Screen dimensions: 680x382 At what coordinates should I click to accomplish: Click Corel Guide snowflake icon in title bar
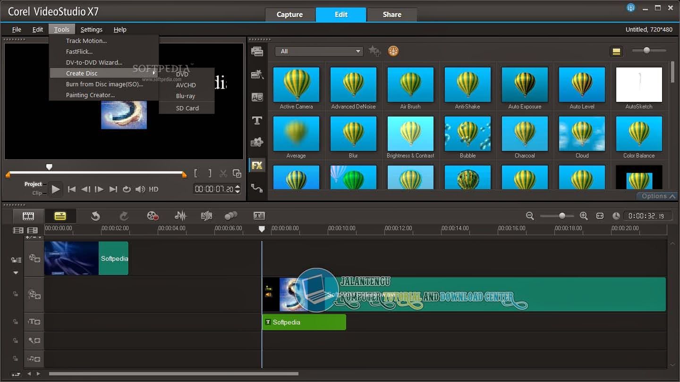tap(631, 8)
